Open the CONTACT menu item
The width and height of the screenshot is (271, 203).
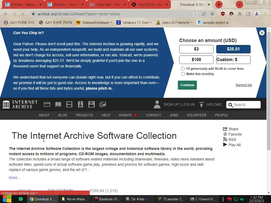[x=153, y=115]
